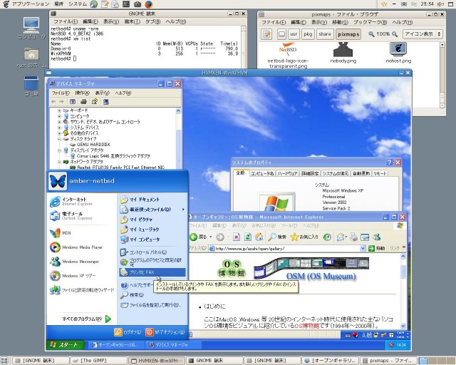The height and width of the screenshot is (365, 456).
Task: Click the usr path button in pixmaps browser
Action: click(x=294, y=34)
